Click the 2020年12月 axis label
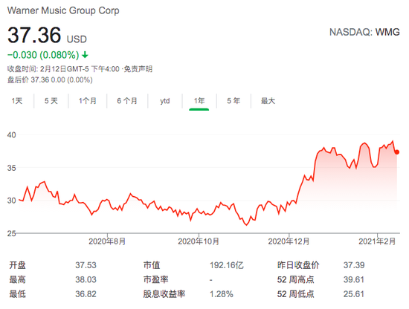The image size is (409, 309). tap(289, 241)
